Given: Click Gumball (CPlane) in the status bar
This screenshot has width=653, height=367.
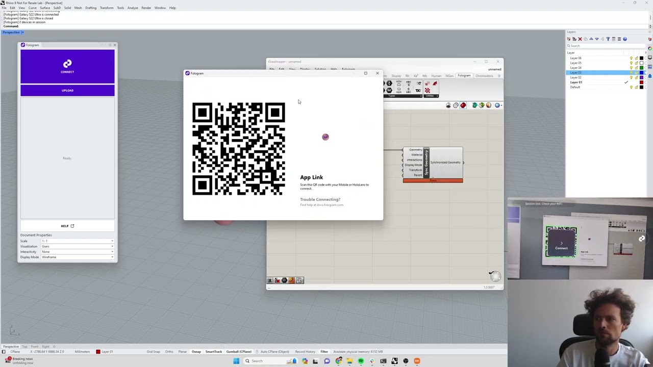Looking at the screenshot, I should pos(239,352).
